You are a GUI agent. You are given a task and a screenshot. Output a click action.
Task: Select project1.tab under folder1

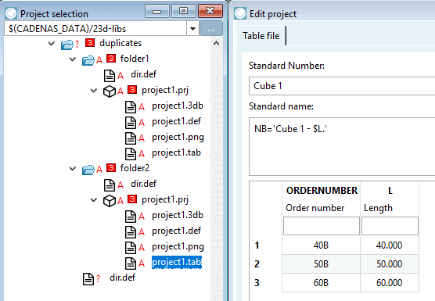coord(176,152)
